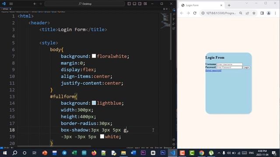Go back in VS Code editor history
This screenshot has width=280, height=157.
35,4
